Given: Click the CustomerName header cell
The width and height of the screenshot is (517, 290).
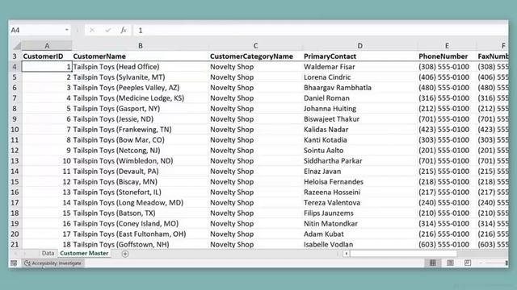Looking at the screenshot, I should [x=140, y=56].
